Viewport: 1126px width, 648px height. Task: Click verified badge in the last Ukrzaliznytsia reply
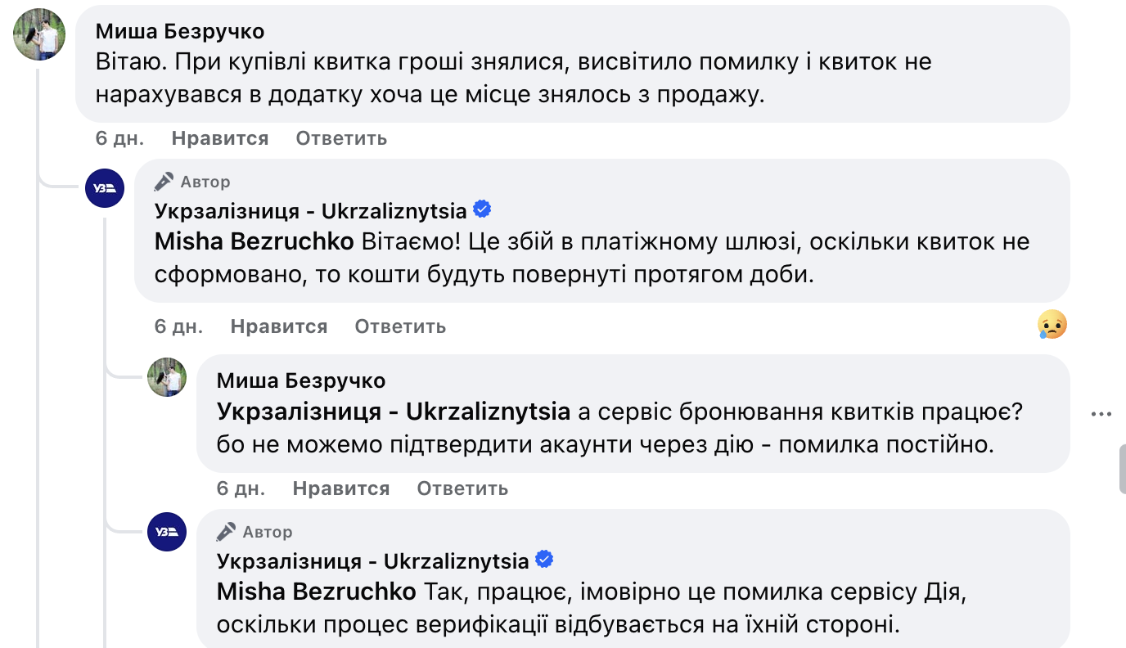(544, 560)
